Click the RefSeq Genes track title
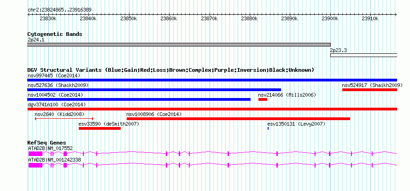This screenshot has height=191, width=410. tap(47, 143)
